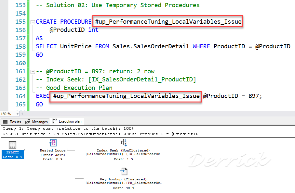Viewport: 295px width, 193px height.
Task: Select the Nested Loops (Inner Join) operator icon
Action: [x=53, y=143]
